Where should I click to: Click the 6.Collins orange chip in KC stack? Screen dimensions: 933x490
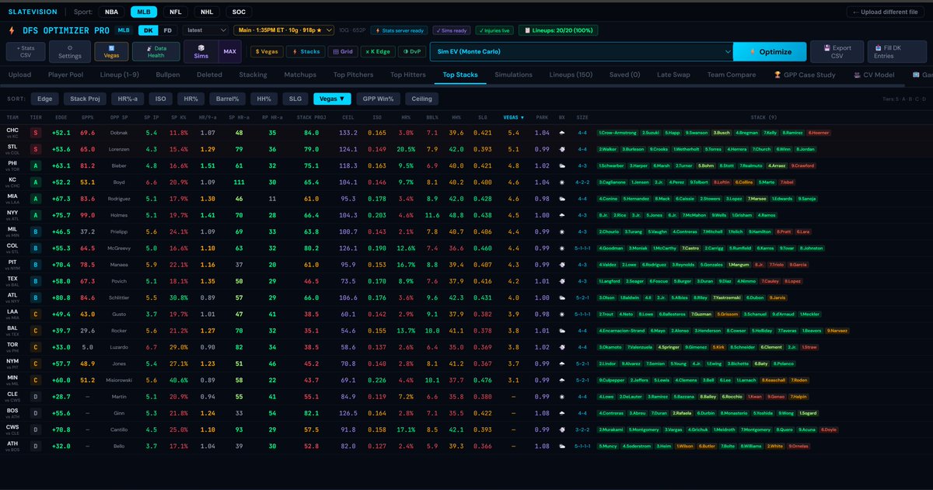click(x=744, y=182)
